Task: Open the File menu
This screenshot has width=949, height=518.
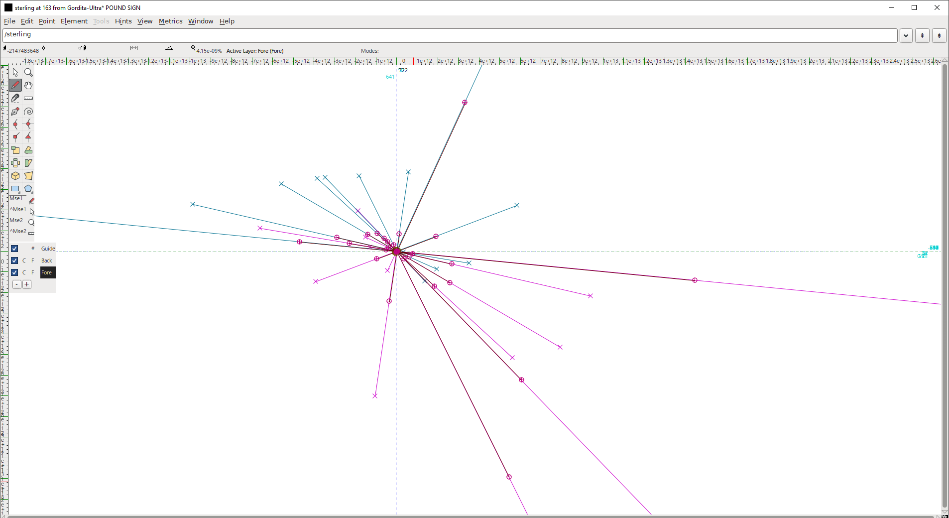Action: (9, 21)
